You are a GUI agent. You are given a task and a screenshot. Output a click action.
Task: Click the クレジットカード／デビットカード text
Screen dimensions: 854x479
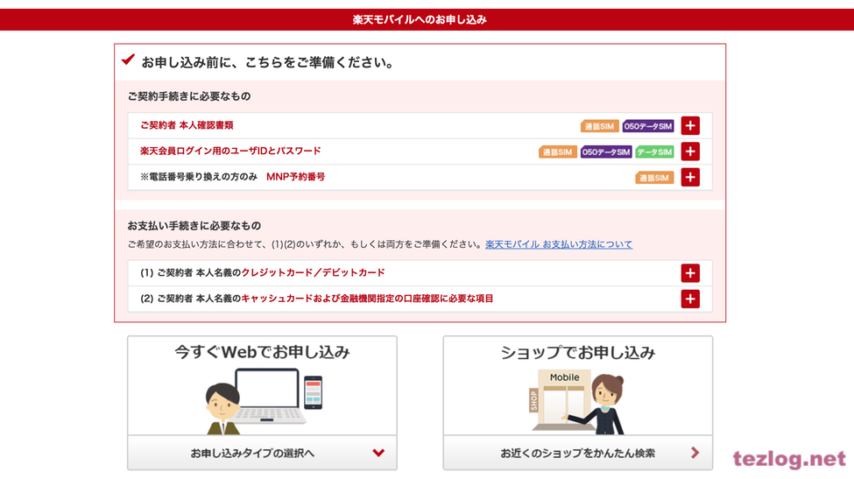[x=314, y=272]
